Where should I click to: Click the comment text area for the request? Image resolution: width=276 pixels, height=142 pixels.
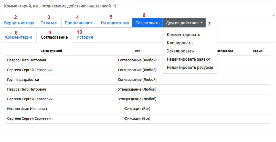pos(138,9)
